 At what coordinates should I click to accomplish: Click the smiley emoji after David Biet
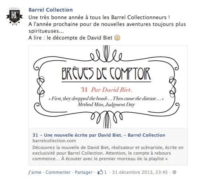pyautogui.click(x=117, y=38)
